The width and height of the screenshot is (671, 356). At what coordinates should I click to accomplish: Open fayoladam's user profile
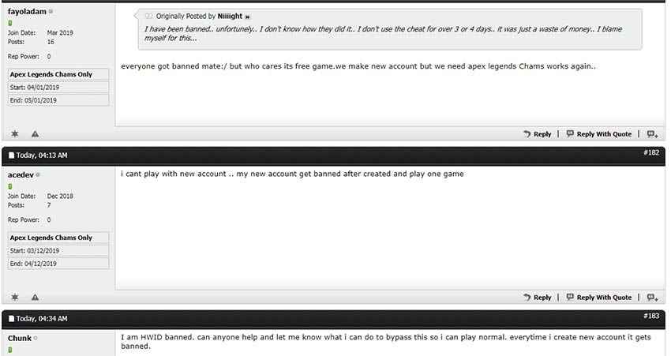tap(27, 12)
